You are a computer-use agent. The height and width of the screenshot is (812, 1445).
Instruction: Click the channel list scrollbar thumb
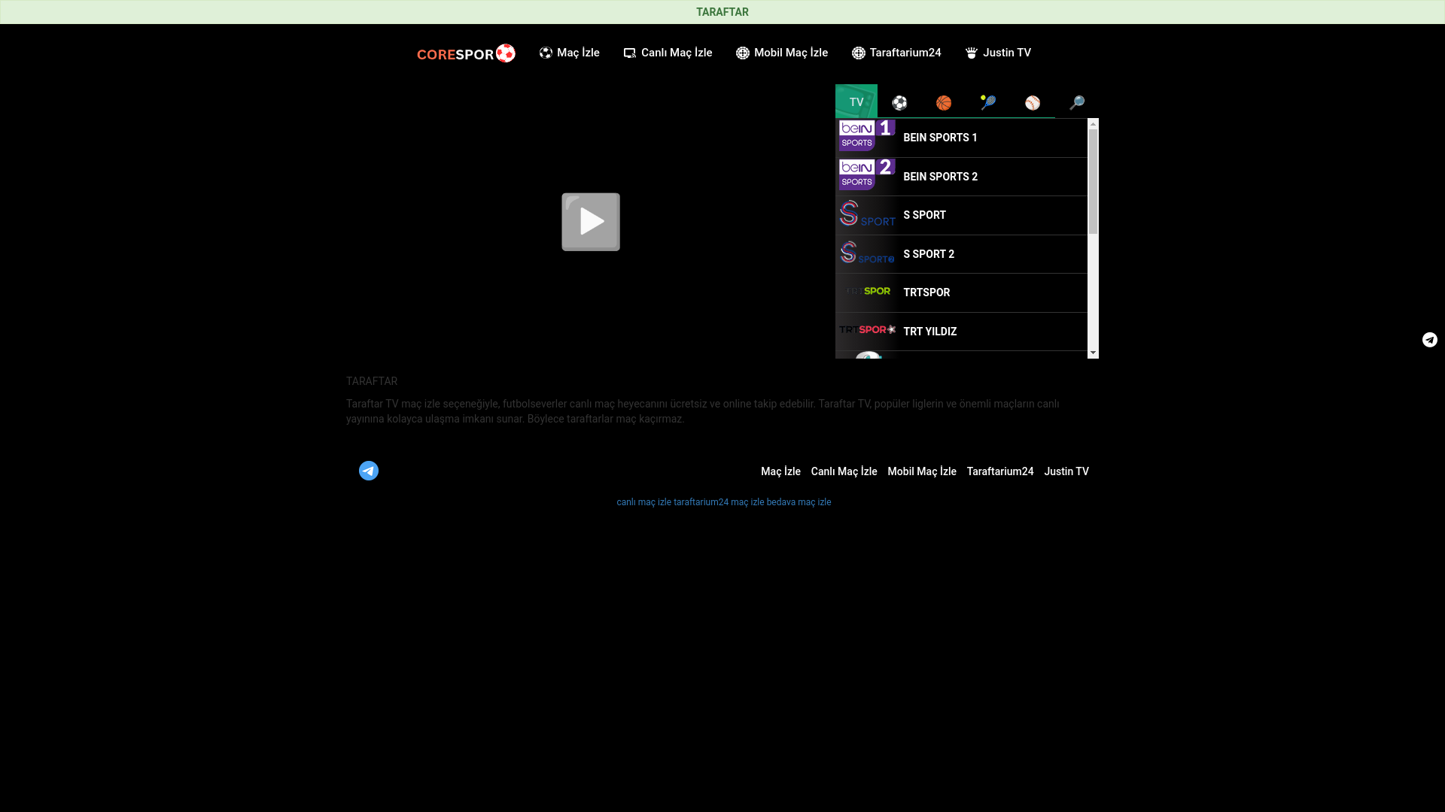pos(1093,181)
